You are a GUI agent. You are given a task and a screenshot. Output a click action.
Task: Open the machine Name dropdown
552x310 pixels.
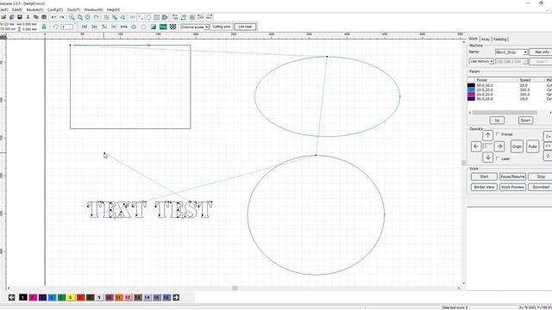(511, 52)
